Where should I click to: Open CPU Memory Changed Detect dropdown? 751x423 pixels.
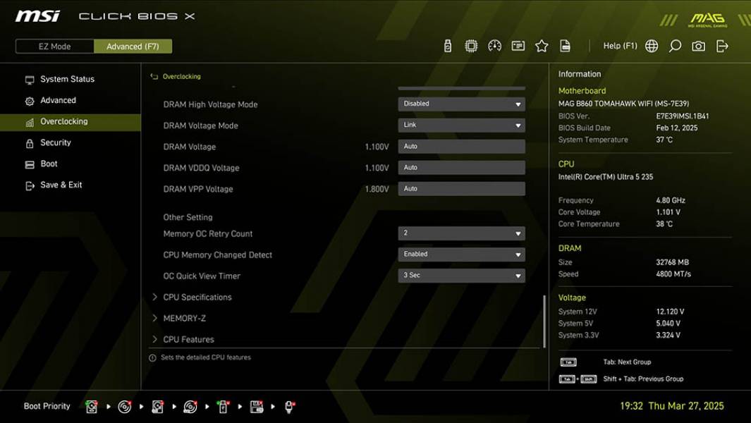(x=461, y=255)
